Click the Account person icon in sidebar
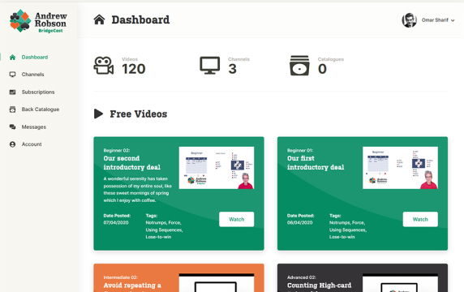Image resolution: width=464 pixels, height=292 pixels. [x=12, y=144]
